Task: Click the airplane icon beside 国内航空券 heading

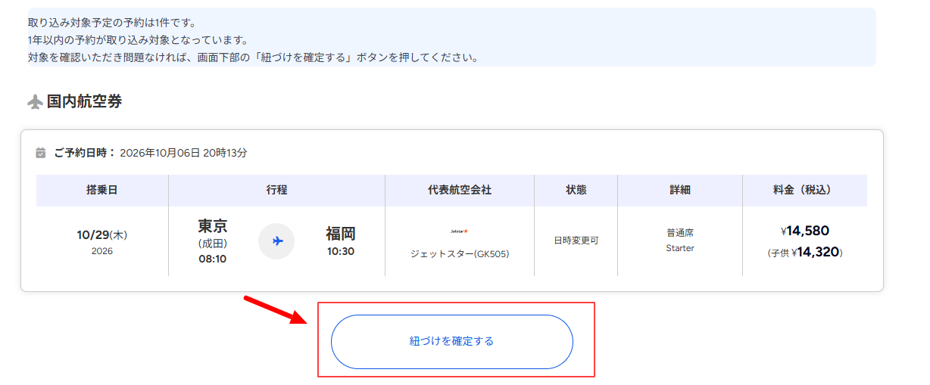Action: coord(35,102)
